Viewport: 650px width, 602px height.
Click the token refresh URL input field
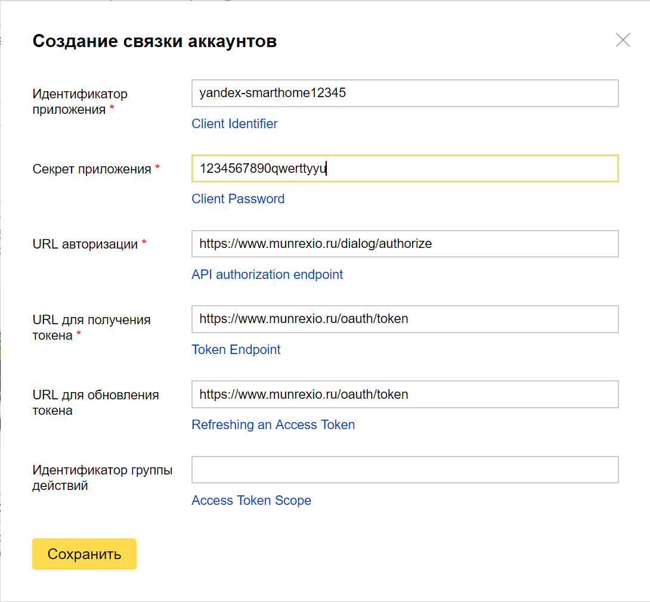404,394
